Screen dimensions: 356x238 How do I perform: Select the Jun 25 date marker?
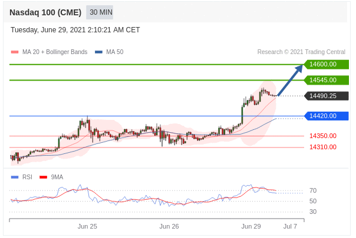pyautogui.click(x=87, y=226)
